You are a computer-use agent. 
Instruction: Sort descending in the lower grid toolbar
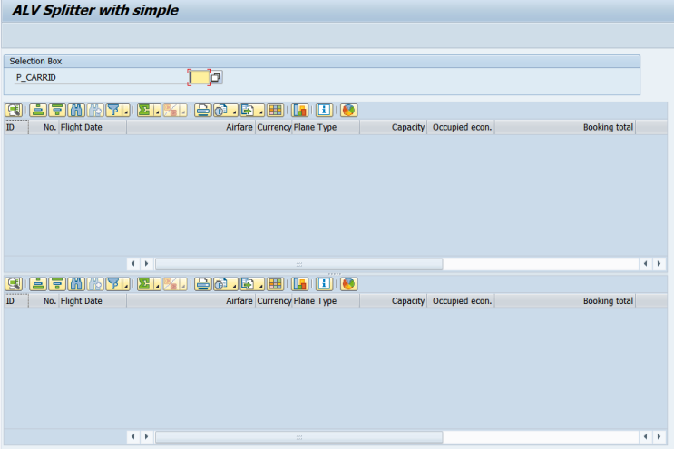coord(57,284)
